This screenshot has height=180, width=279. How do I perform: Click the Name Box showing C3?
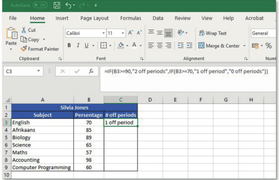tap(23, 71)
